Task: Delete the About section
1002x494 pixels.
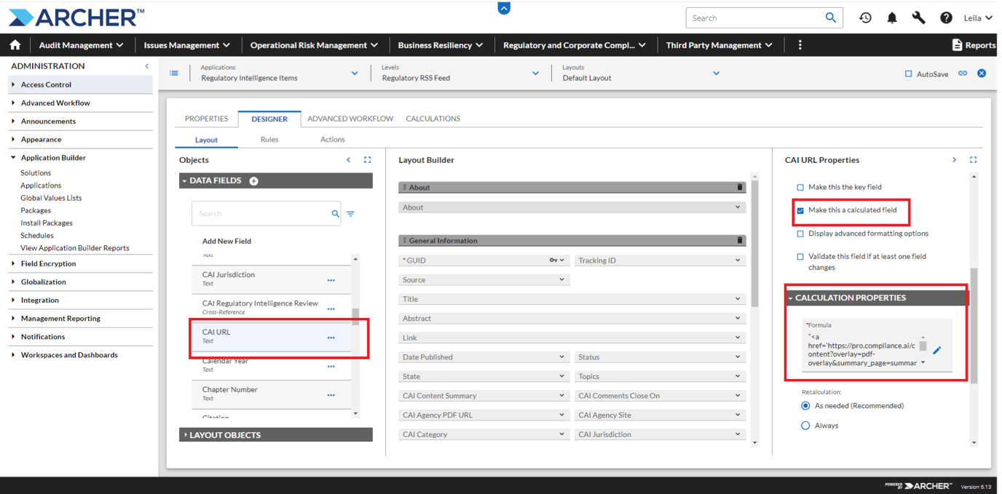Action: pyautogui.click(x=740, y=187)
